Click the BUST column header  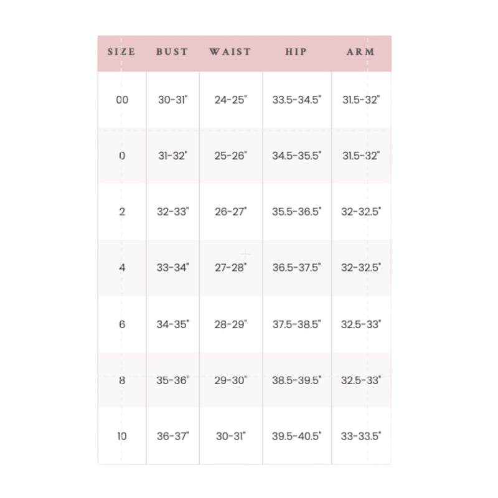172,52
